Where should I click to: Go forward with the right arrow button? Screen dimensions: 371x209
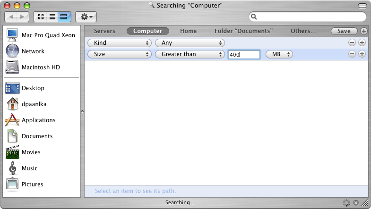pyautogui.click(x=23, y=17)
